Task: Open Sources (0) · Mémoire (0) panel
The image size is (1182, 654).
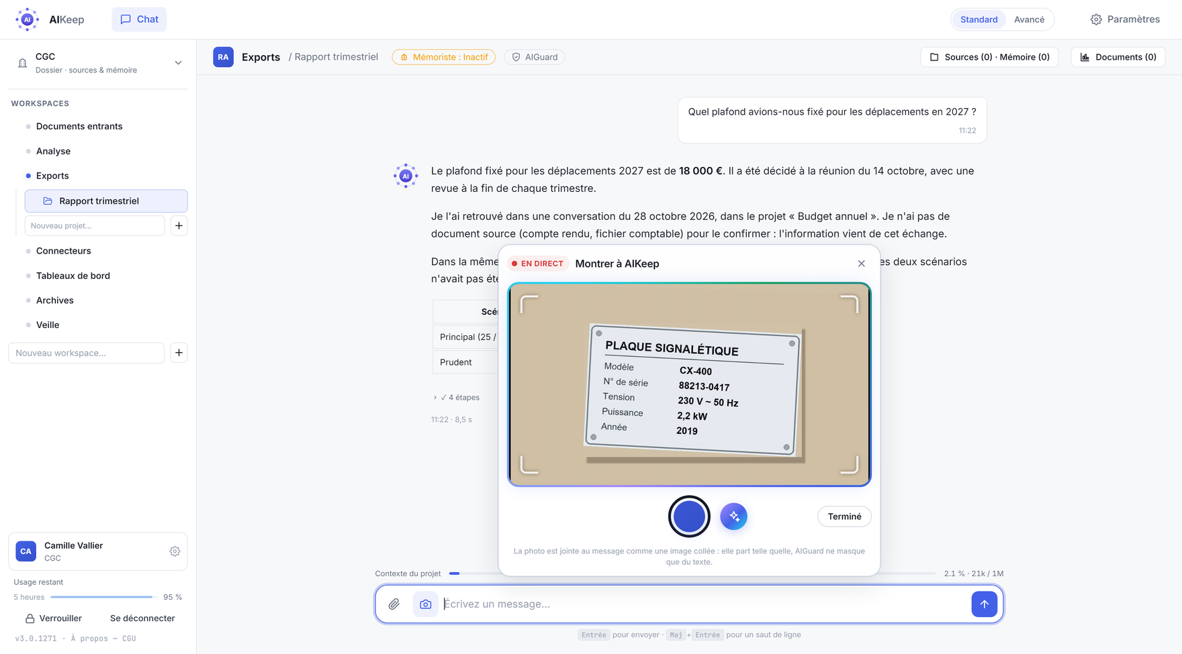Action: [x=989, y=57]
